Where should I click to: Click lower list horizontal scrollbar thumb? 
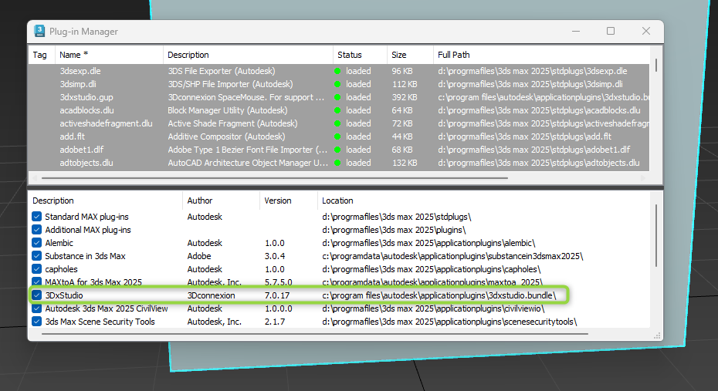click(314, 334)
